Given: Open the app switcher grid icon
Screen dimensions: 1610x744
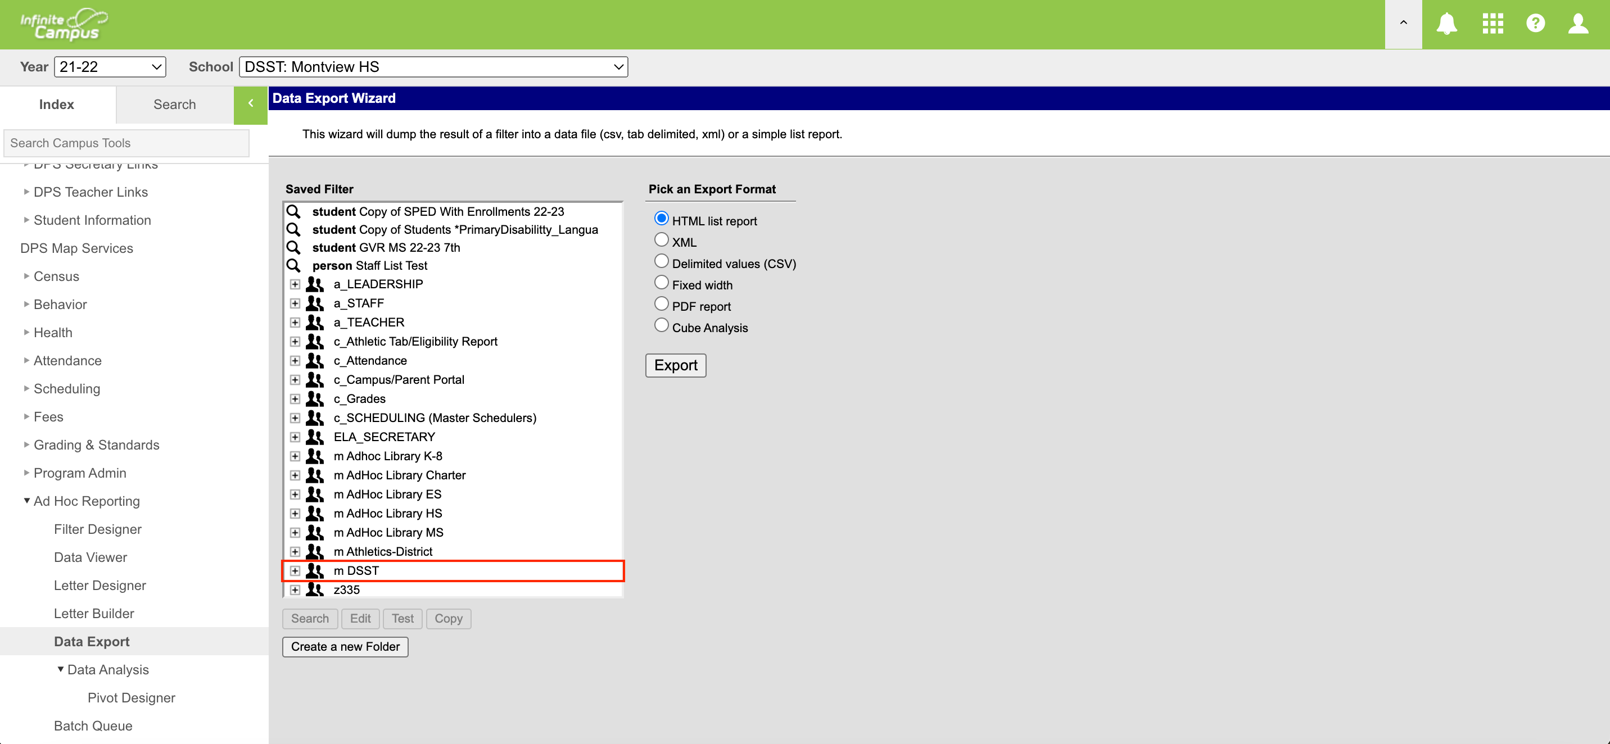Looking at the screenshot, I should point(1493,24).
